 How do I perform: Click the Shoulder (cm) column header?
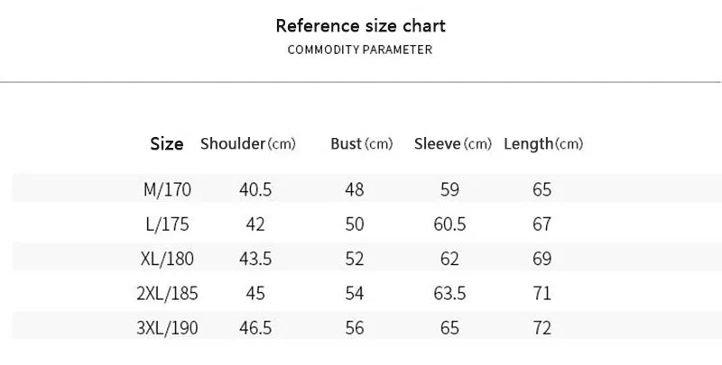pos(247,144)
